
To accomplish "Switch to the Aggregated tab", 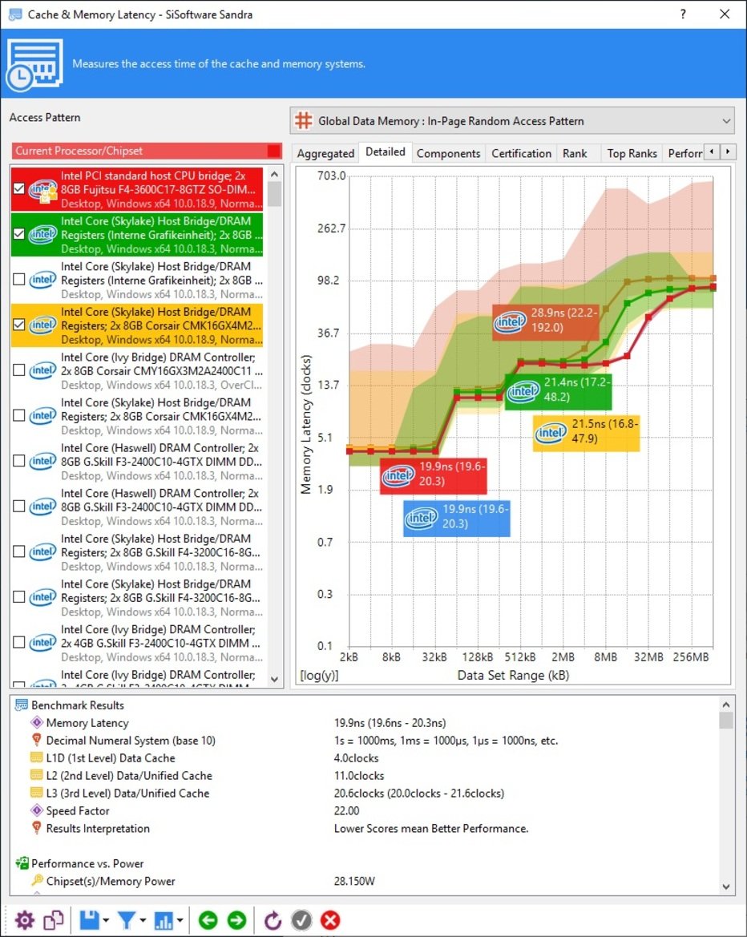I will click(325, 154).
